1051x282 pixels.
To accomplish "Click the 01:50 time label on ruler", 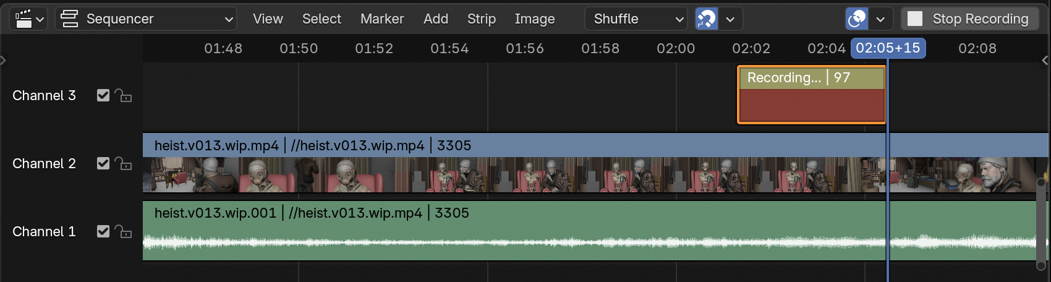I will coord(299,48).
